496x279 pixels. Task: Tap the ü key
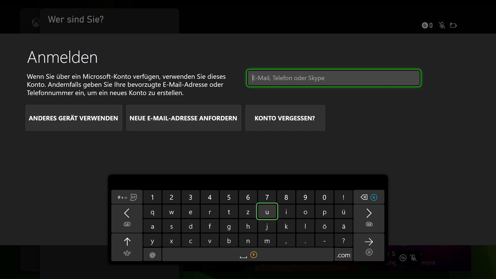pos(344,212)
